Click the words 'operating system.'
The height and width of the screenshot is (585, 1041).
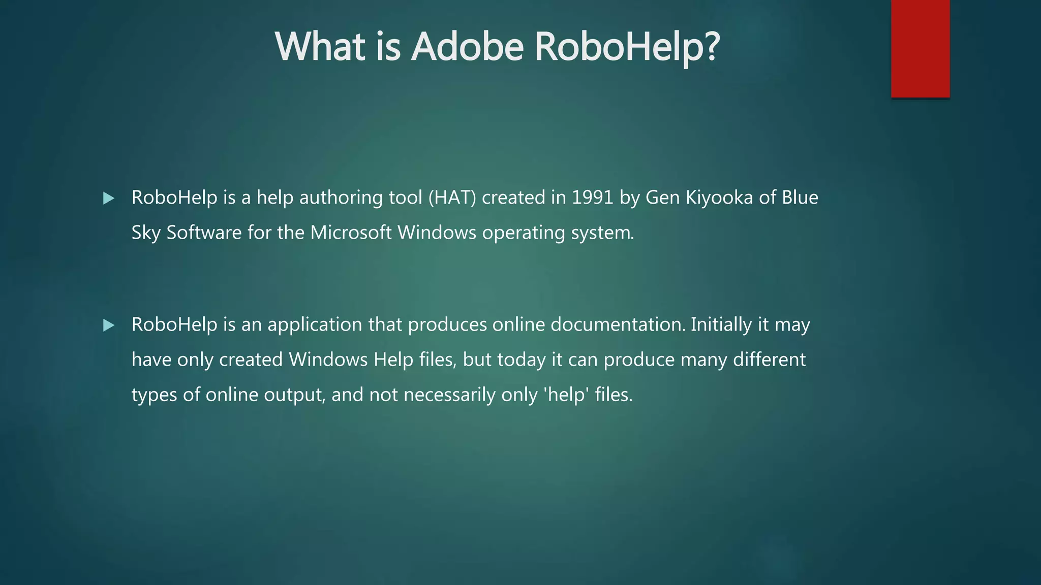coord(558,233)
